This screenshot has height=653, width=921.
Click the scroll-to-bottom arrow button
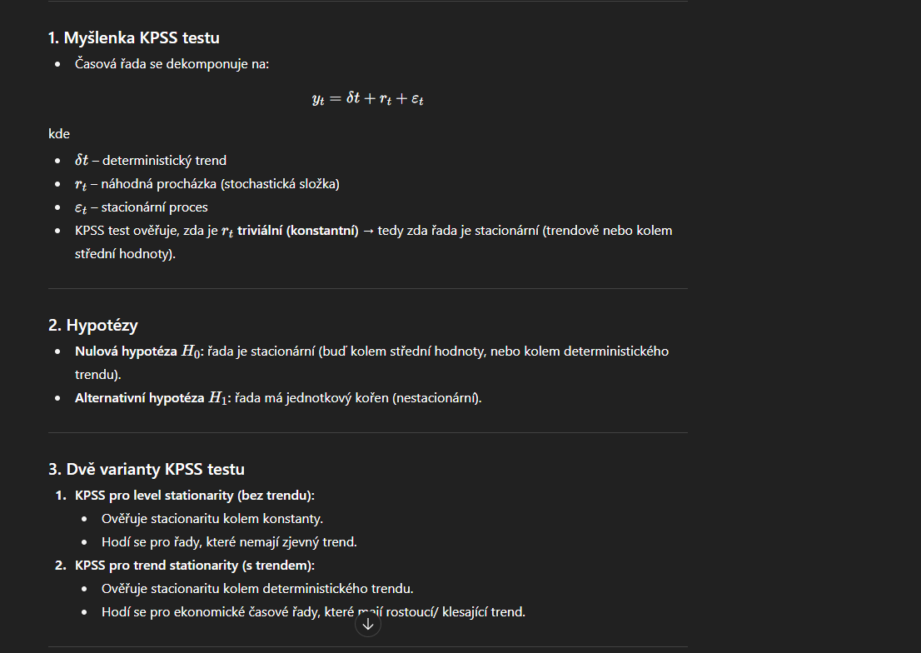click(368, 624)
